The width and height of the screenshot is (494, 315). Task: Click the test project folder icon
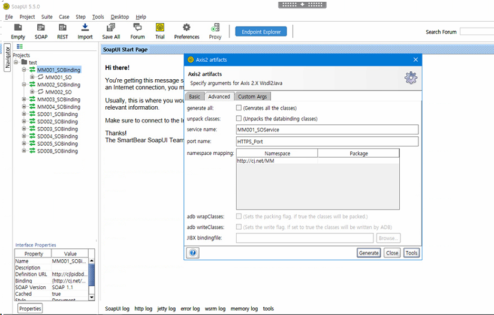pyautogui.click(x=24, y=62)
